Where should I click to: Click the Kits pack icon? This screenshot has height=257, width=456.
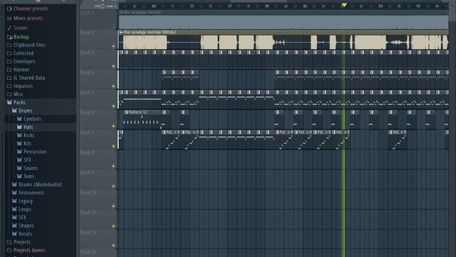pos(19,143)
